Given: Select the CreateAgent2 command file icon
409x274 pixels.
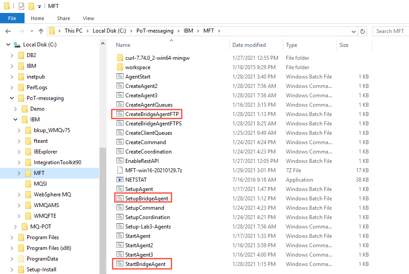Looking at the screenshot, I should pos(120,86).
